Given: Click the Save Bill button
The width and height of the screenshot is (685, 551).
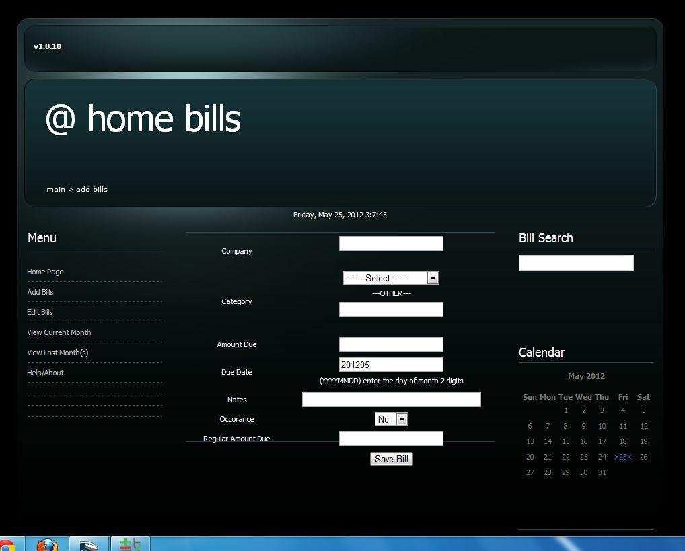Looking at the screenshot, I should coord(391,459).
